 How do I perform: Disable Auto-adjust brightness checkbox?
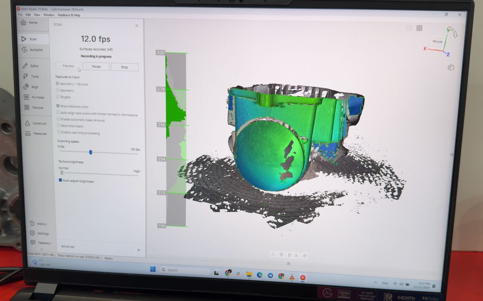[60, 181]
